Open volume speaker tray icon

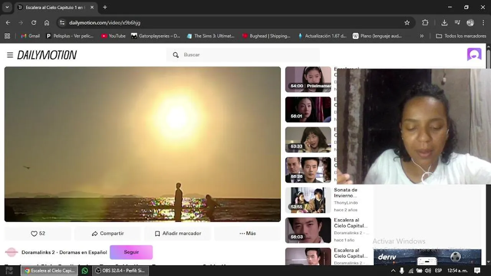coord(428,271)
